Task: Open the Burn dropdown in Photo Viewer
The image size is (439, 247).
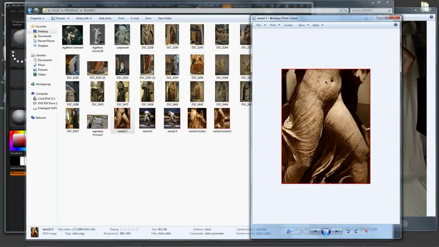Action: (304, 25)
